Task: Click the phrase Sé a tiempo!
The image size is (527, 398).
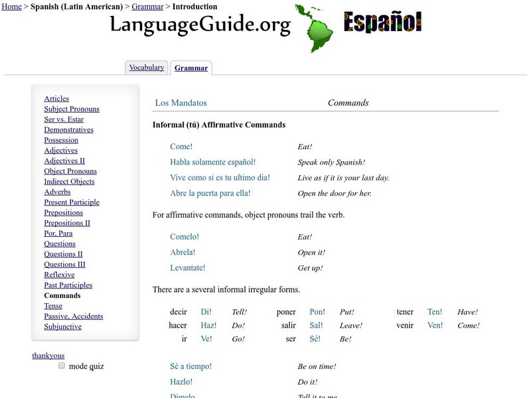Action: pos(191,366)
